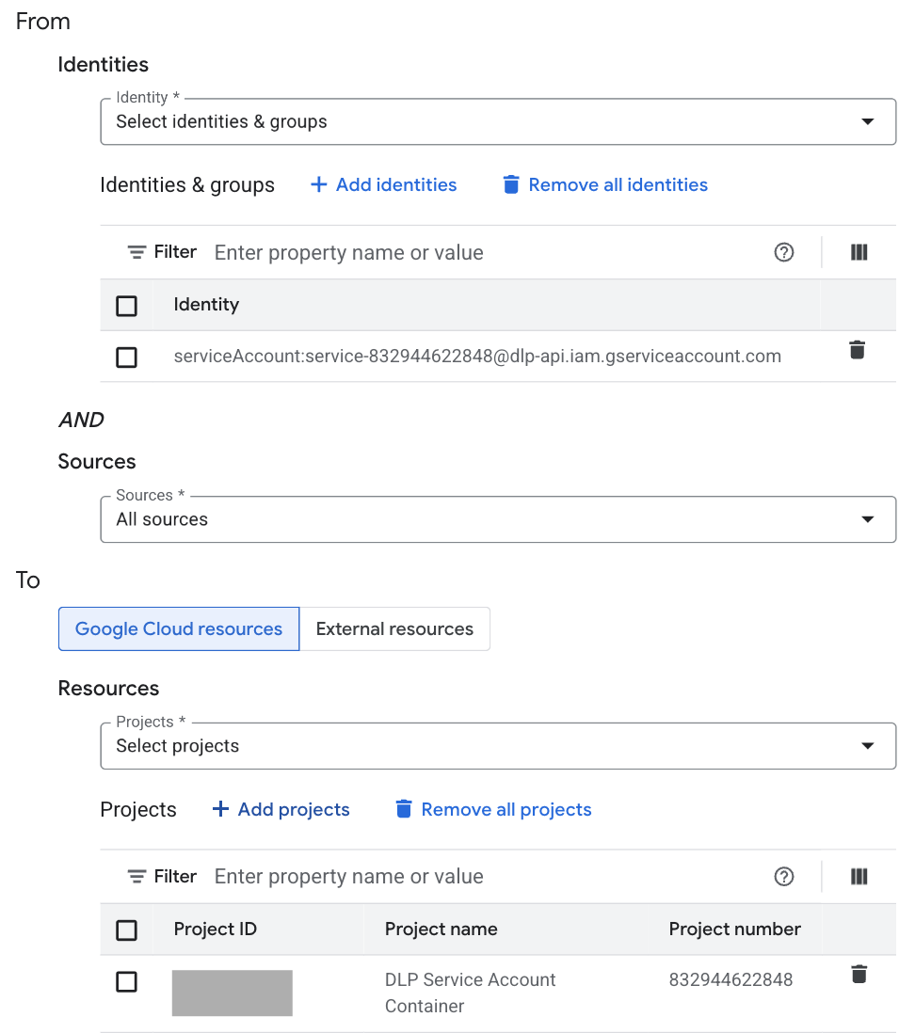The height and width of the screenshot is (1033, 915).
Task: Click the help icon in projects filter bar
Action: point(784,876)
